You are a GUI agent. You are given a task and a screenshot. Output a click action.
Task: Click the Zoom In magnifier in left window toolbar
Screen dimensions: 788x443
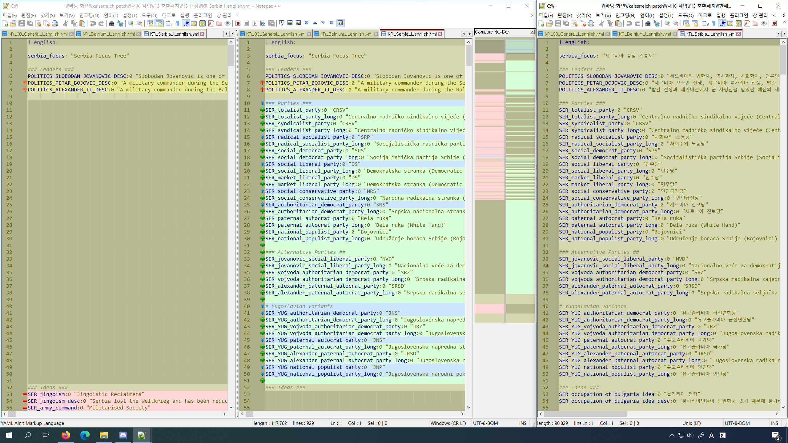click(x=131, y=23)
